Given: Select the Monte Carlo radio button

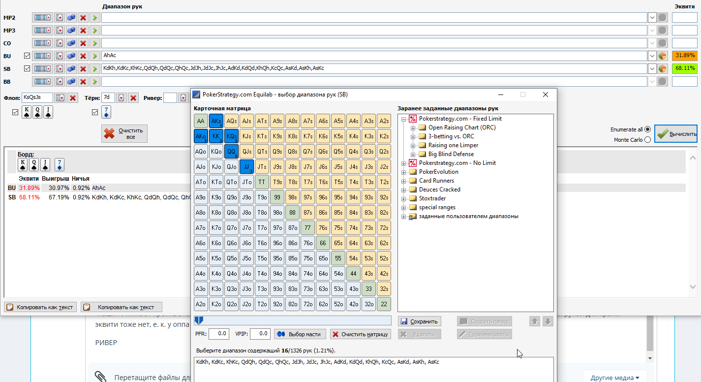Looking at the screenshot, I should pyautogui.click(x=647, y=140).
